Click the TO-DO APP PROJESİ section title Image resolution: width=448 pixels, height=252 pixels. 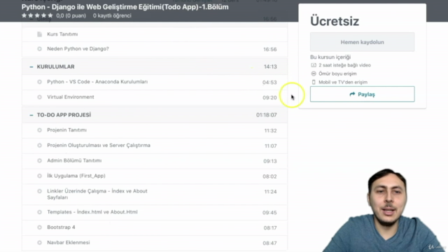coord(64,115)
